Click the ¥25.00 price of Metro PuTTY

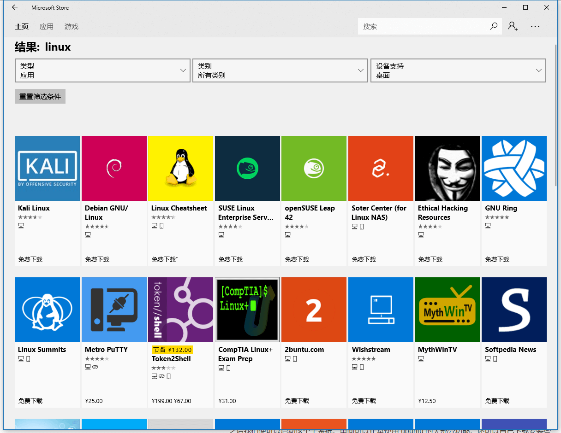coord(94,401)
